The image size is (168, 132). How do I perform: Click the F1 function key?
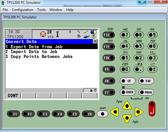[x=13, y=114]
